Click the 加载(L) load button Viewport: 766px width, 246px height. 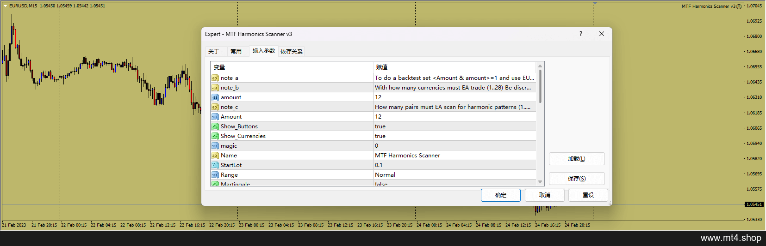577,159
